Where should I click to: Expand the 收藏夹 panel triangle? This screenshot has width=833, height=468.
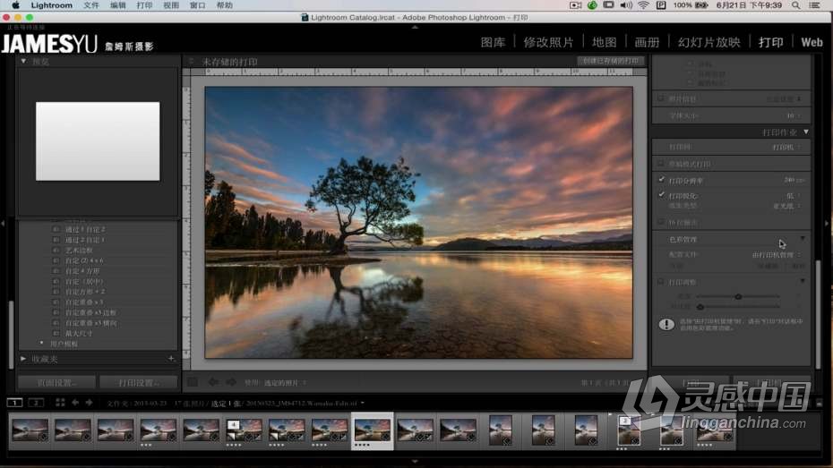click(24, 359)
